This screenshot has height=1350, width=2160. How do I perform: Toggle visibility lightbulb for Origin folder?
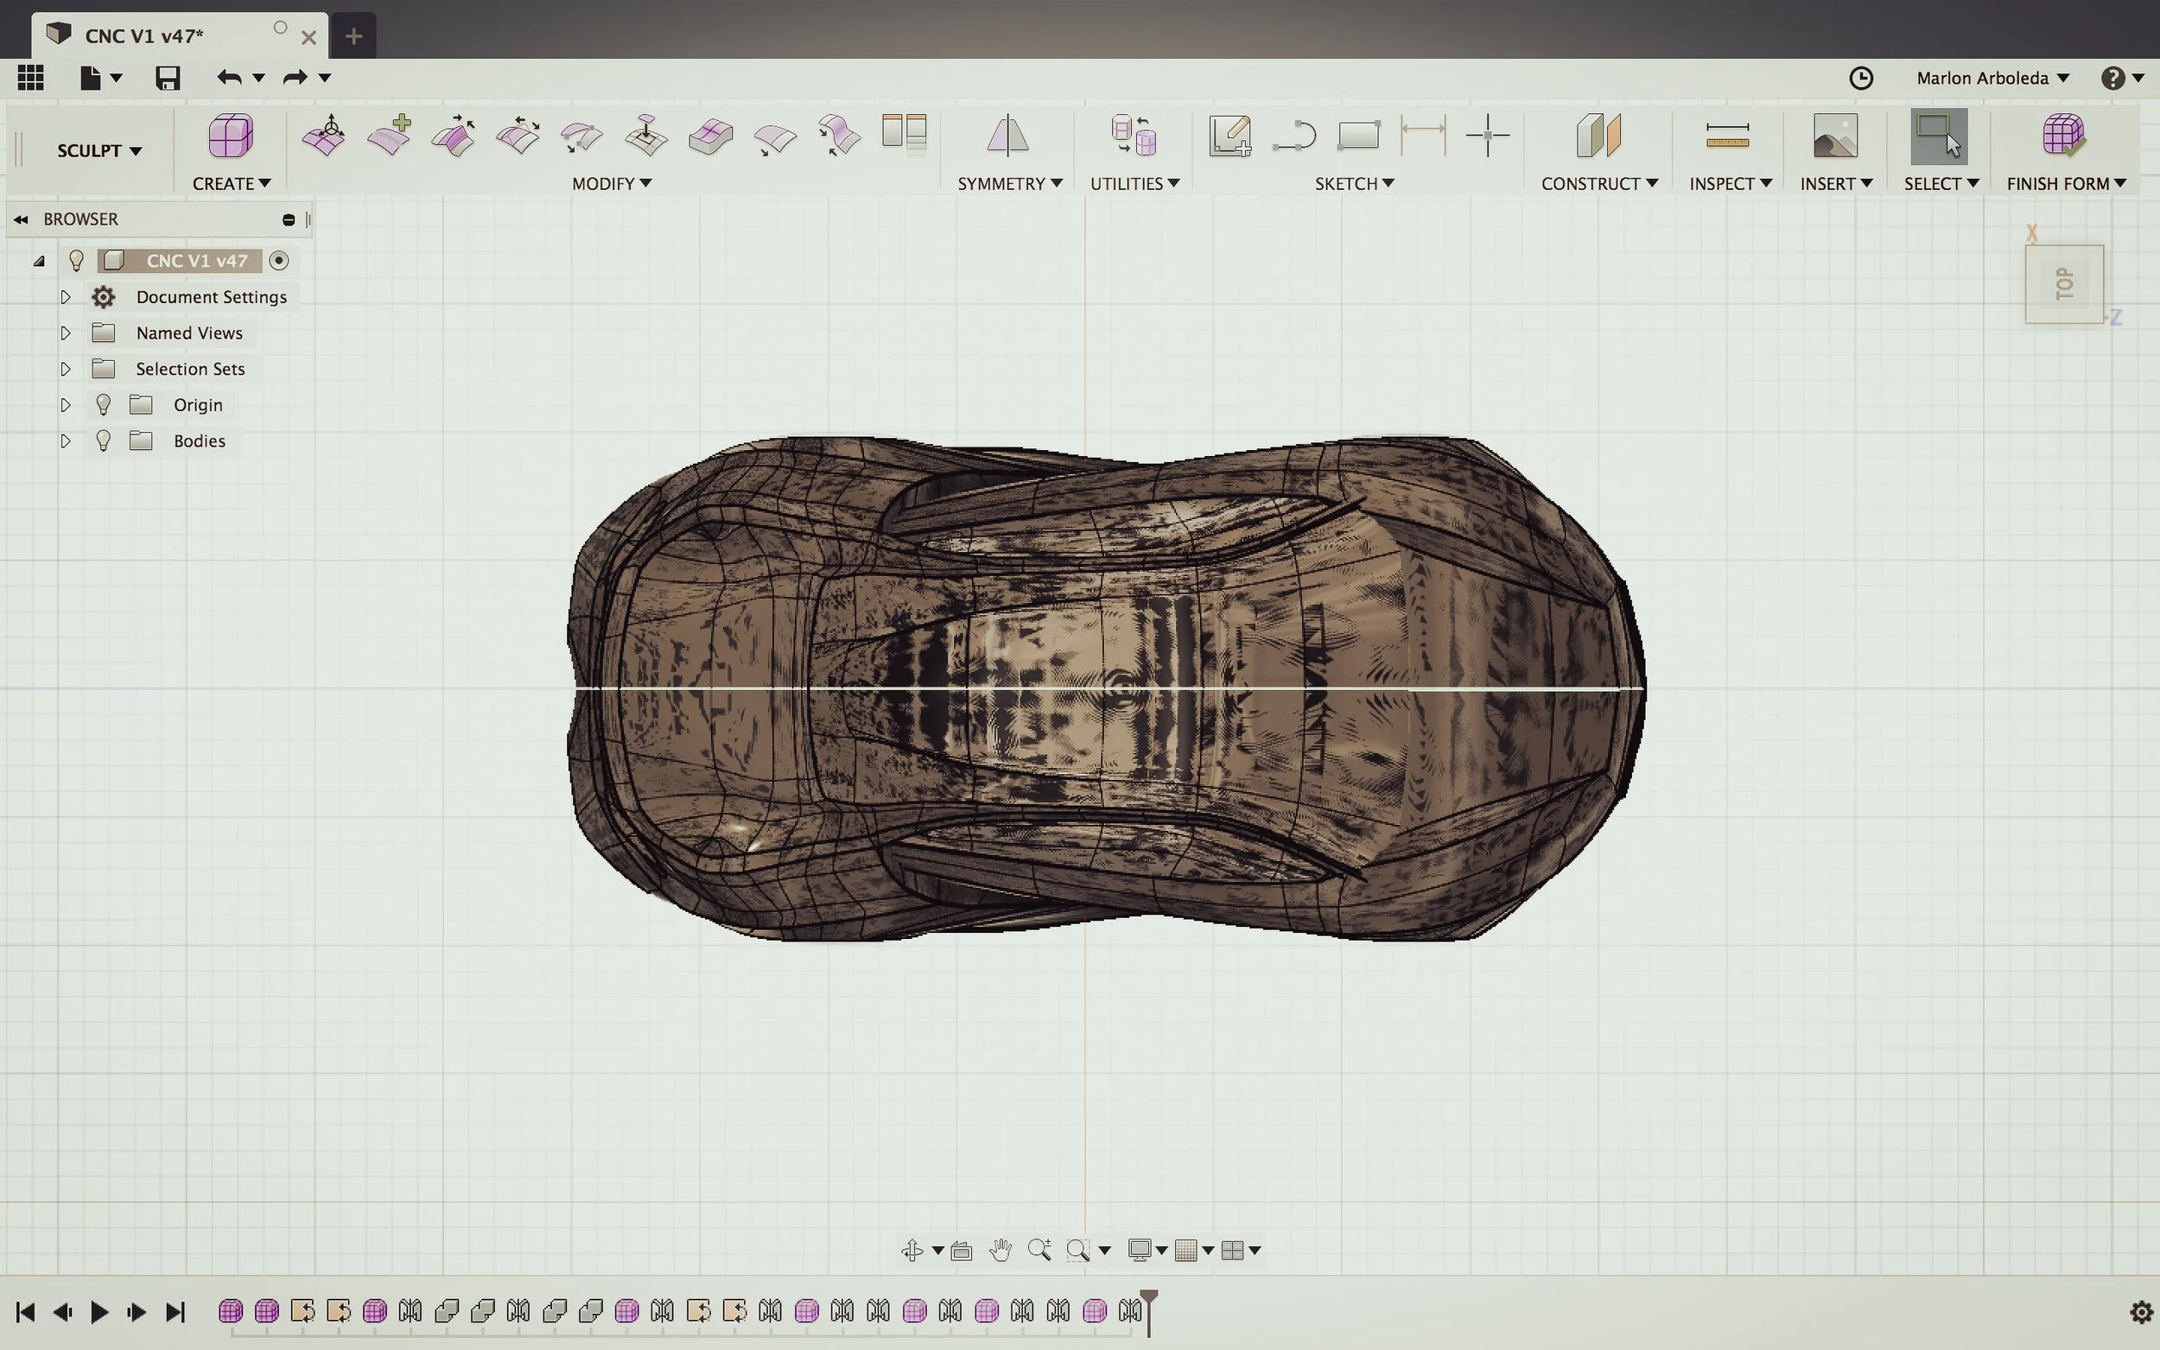pos(104,405)
